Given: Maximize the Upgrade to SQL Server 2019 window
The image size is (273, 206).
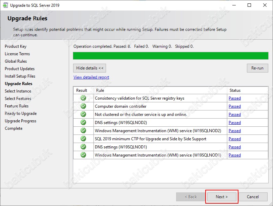Looking at the screenshot, I should (249, 5).
